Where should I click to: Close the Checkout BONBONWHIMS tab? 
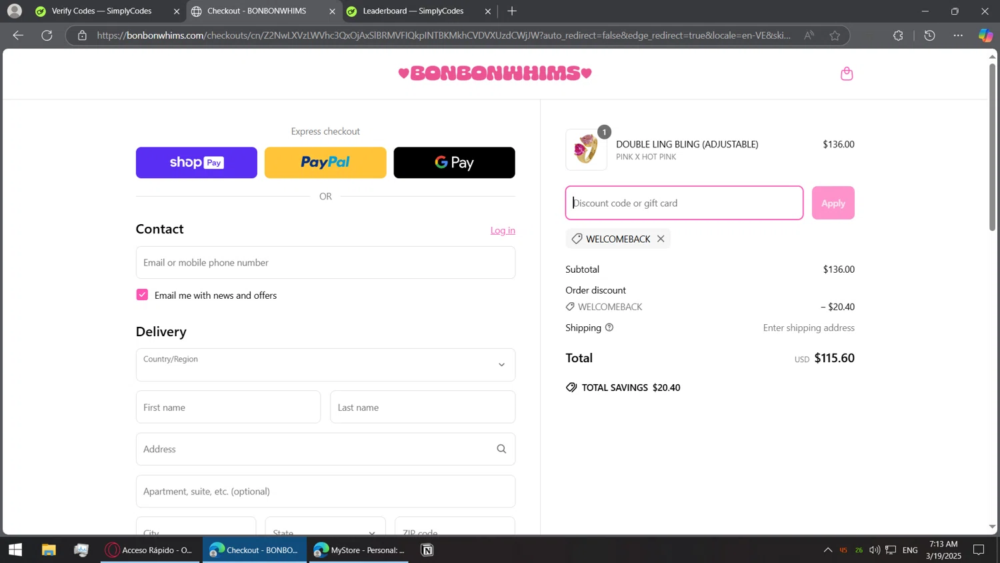click(x=332, y=11)
